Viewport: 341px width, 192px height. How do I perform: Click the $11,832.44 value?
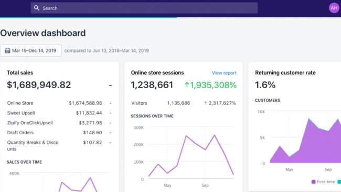point(89,113)
